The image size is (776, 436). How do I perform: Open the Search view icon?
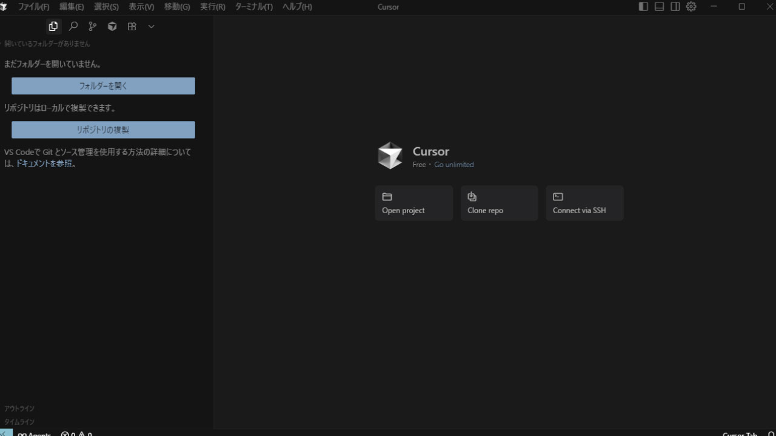tap(73, 26)
